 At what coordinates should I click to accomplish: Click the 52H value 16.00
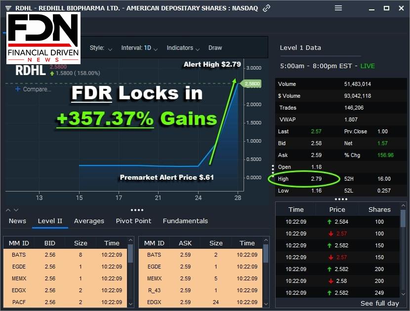384,179
